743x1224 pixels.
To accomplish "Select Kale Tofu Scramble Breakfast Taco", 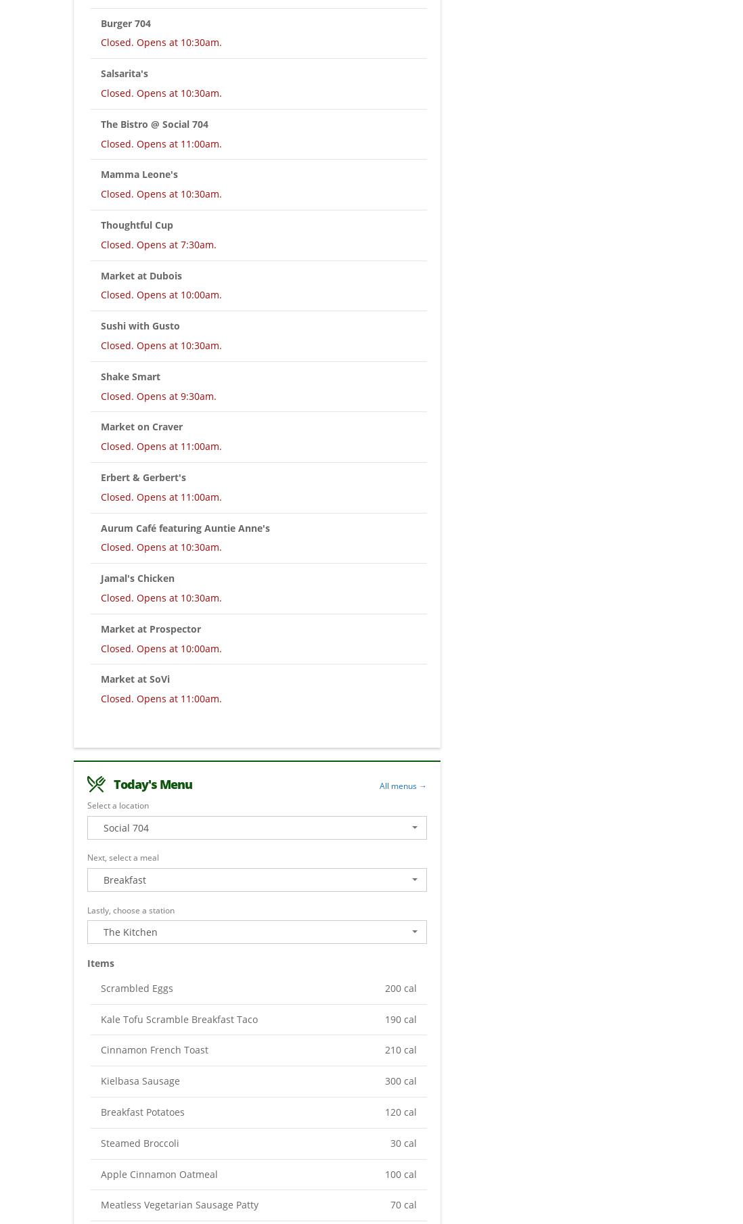I will pyautogui.click(x=179, y=1020).
